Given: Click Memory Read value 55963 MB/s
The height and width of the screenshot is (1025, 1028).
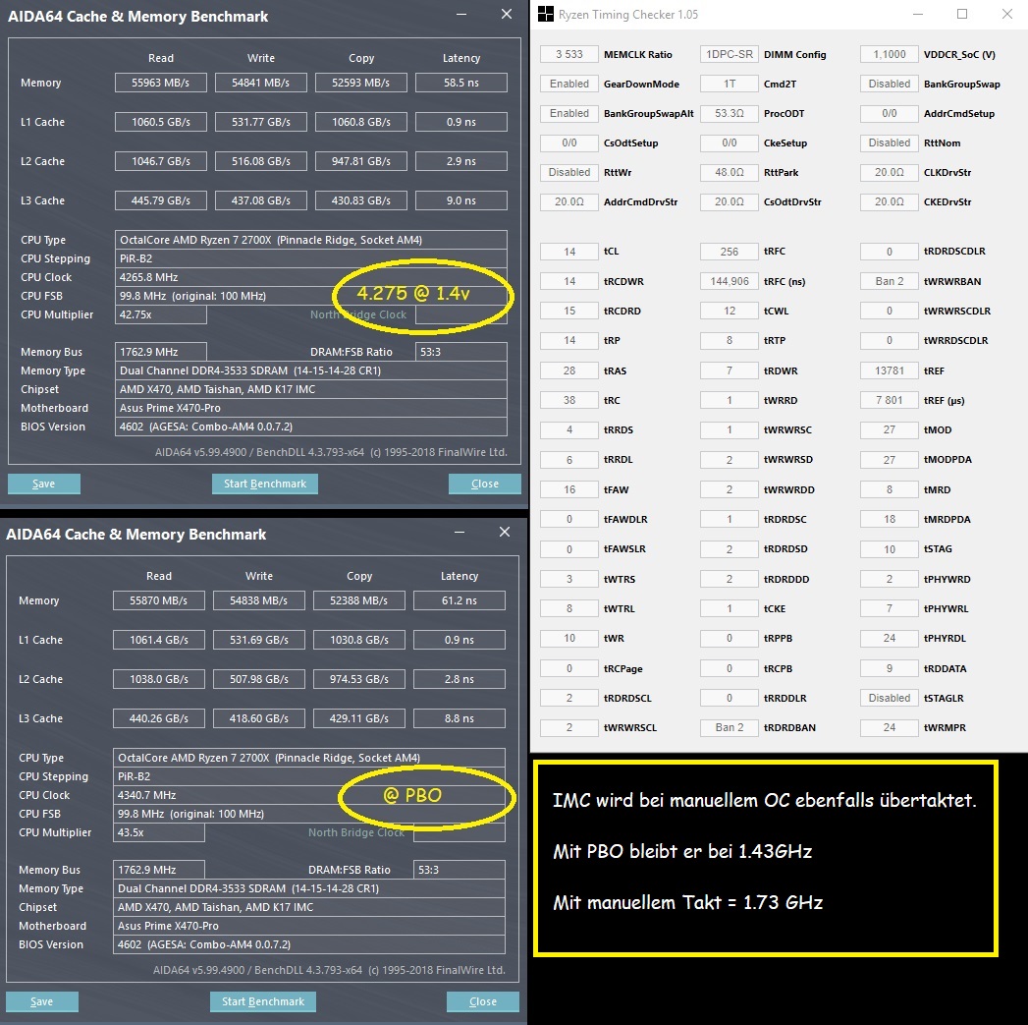Looking at the screenshot, I should (x=161, y=83).
